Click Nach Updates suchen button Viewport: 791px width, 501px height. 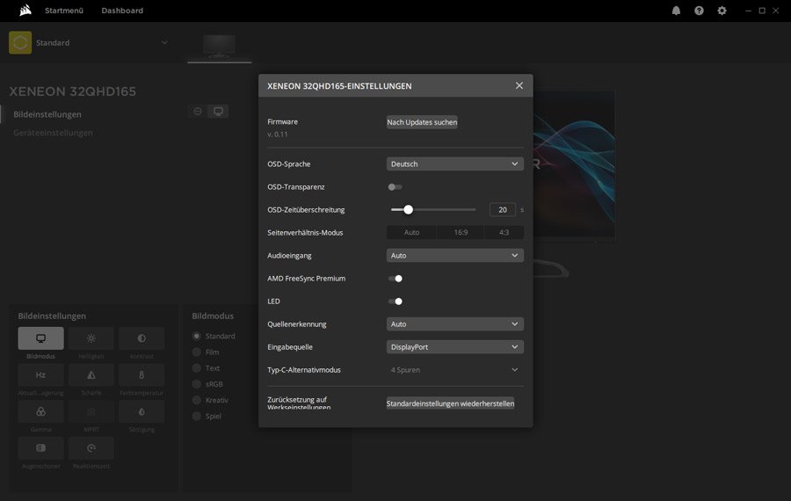click(422, 122)
